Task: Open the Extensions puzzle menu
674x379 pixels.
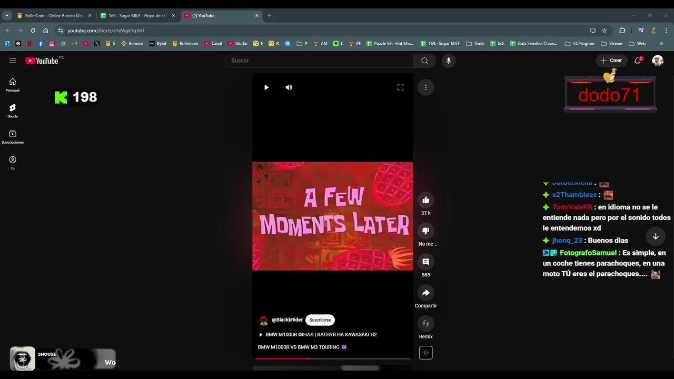Action: (622, 31)
